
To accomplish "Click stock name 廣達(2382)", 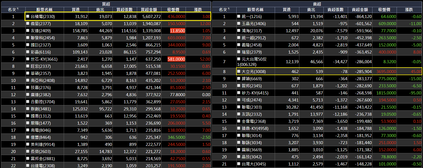I will click(41, 95).
